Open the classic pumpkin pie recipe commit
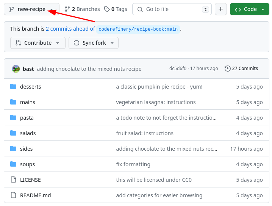This screenshot has height=206, width=272. point(159,87)
